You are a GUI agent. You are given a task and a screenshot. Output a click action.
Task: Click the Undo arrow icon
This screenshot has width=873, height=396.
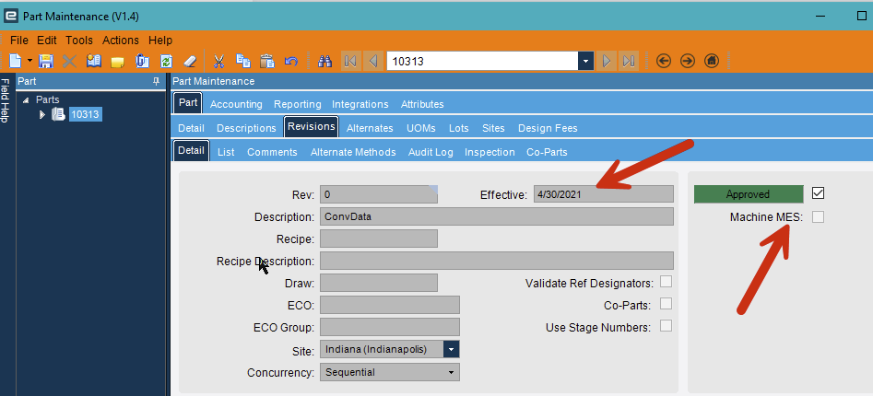pos(291,61)
